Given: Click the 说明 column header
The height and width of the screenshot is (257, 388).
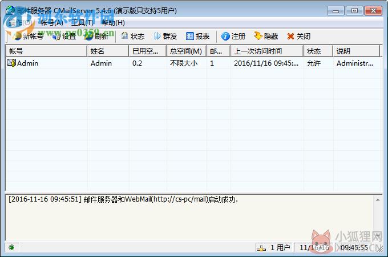Looking at the screenshot, I should click(x=356, y=51).
